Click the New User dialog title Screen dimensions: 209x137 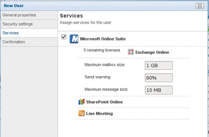(14, 6)
